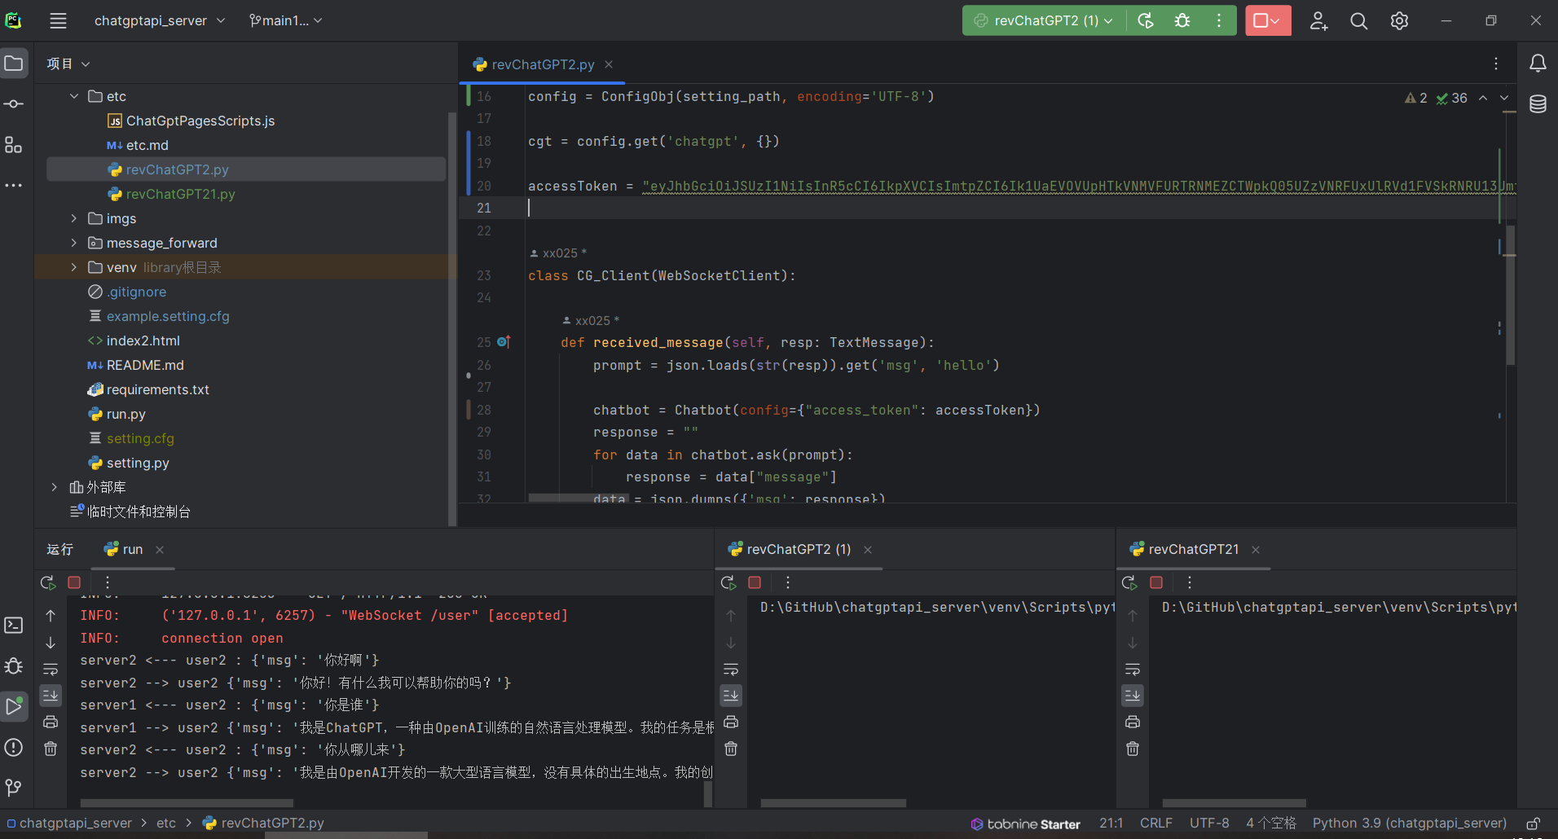
Task: Open Code With Me user icon
Action: click(x=1318, y=20)
